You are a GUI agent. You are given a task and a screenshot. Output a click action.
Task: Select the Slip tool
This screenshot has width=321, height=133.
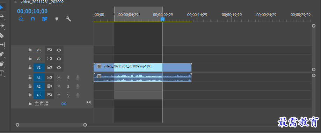(x=2, y=45)
